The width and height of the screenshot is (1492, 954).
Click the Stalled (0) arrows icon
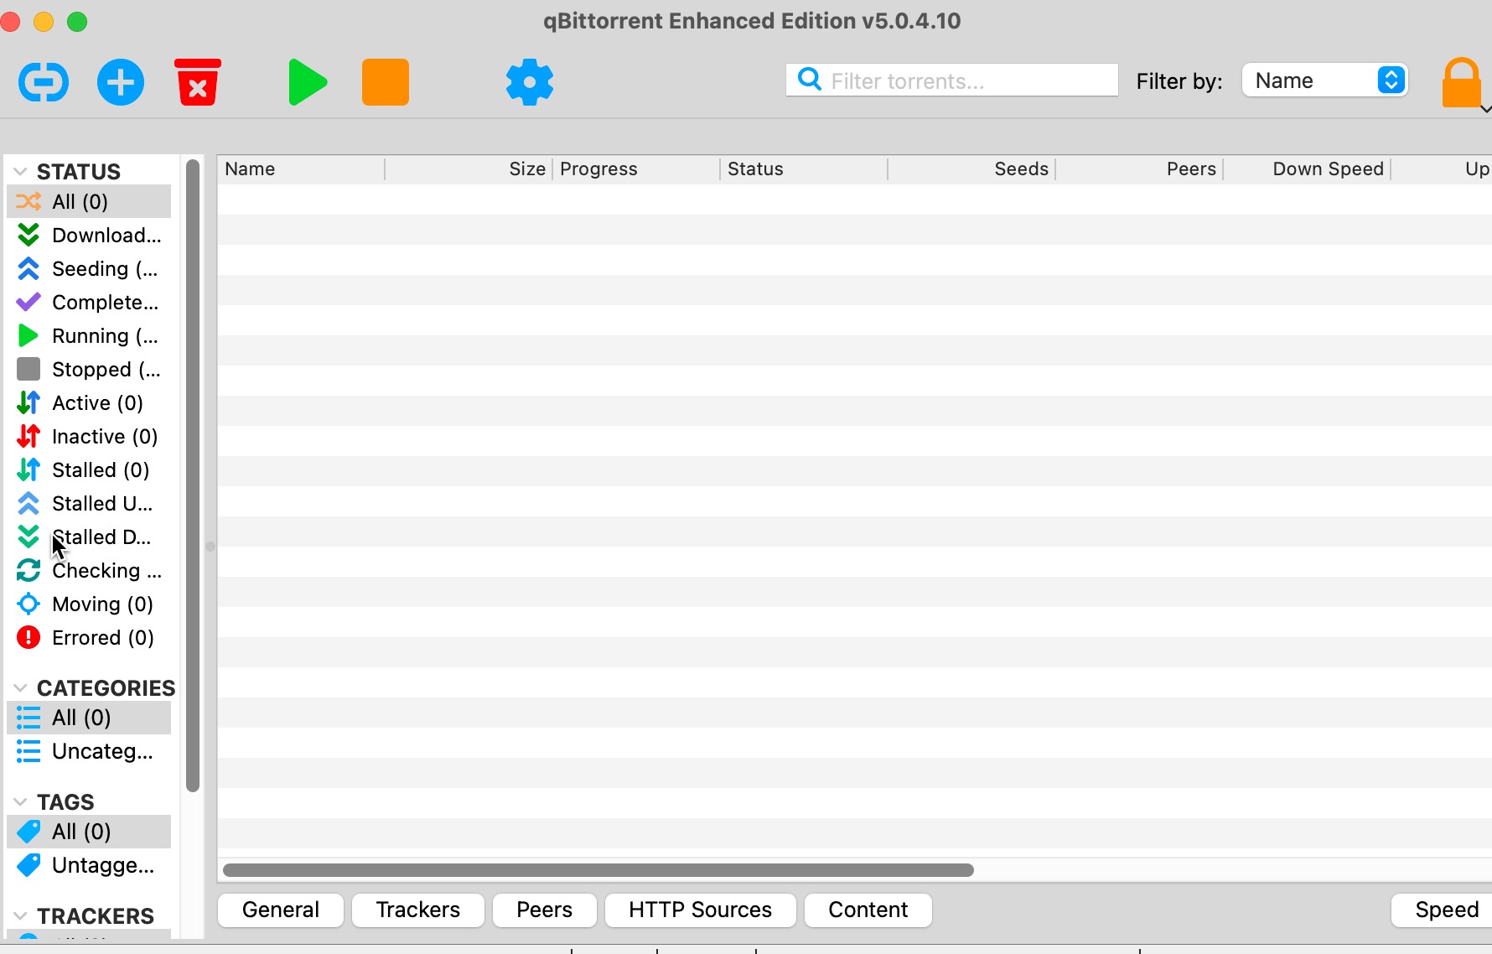tap(28, 469)
